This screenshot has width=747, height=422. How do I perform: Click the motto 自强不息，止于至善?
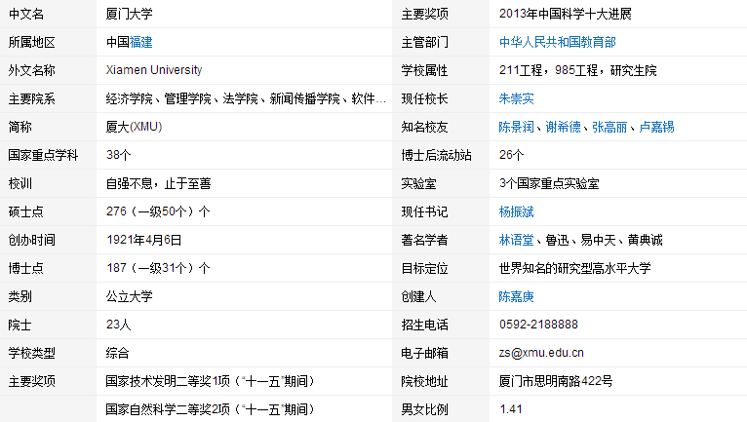click(x=158, y=184)
